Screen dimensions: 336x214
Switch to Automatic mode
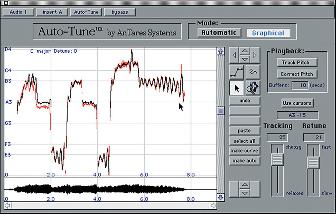[219, 33]
